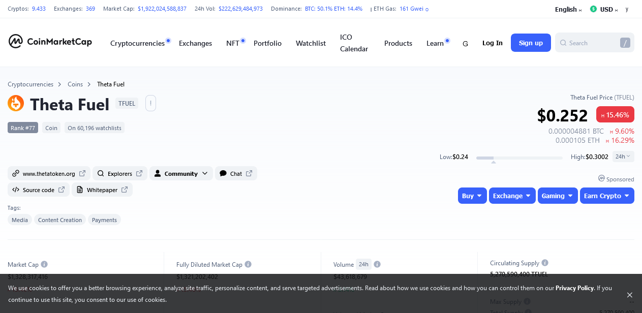Click the Theta Fuel coin logo
This screenshot has height=313, width=642.
16,103
